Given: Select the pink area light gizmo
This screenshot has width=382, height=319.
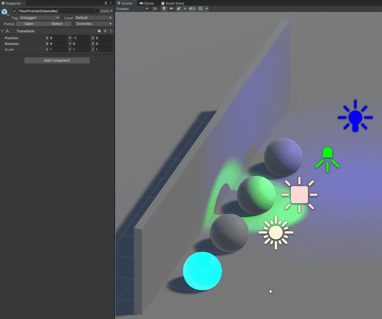Looking at the screenshot, I should point(299,195).
